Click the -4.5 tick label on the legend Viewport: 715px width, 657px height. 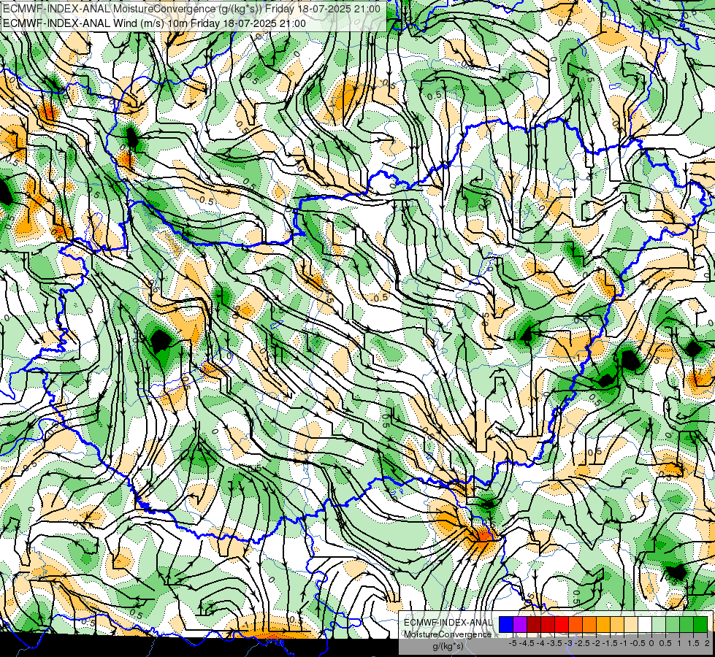(x=527, y=643)
